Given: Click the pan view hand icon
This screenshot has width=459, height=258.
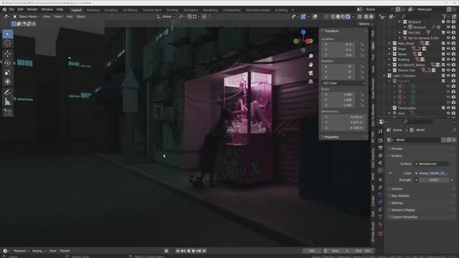Looking at the screenshot, I should coord(311,64).
